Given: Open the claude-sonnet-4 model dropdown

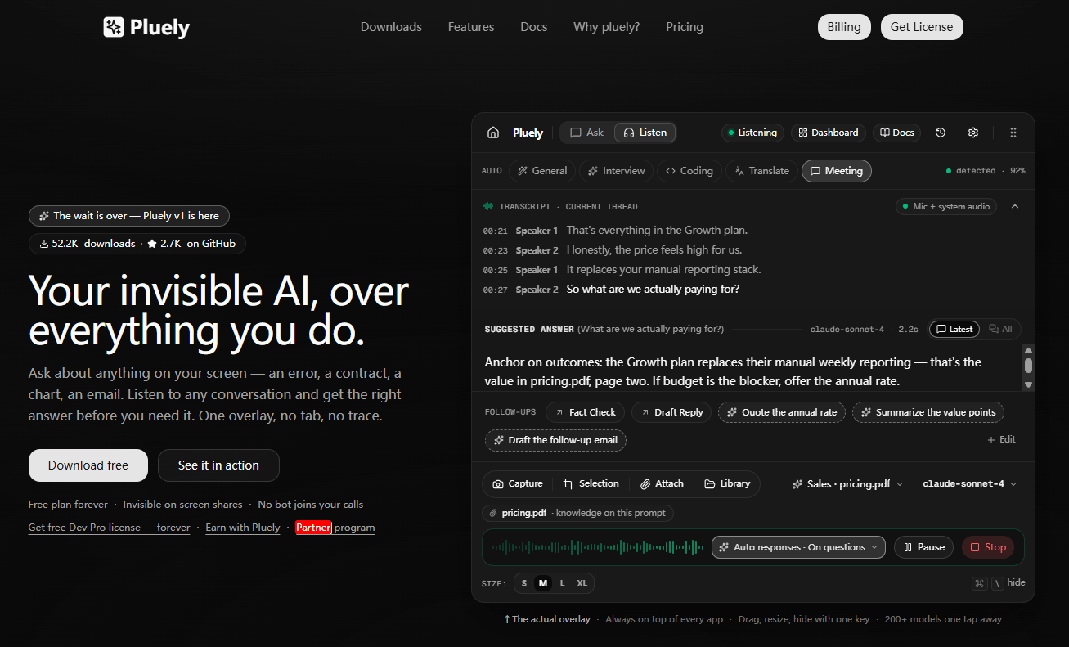Looking at the screenshot, I should (970, 483).
